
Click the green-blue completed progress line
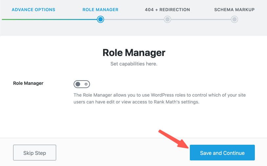(x=49, y=20)
